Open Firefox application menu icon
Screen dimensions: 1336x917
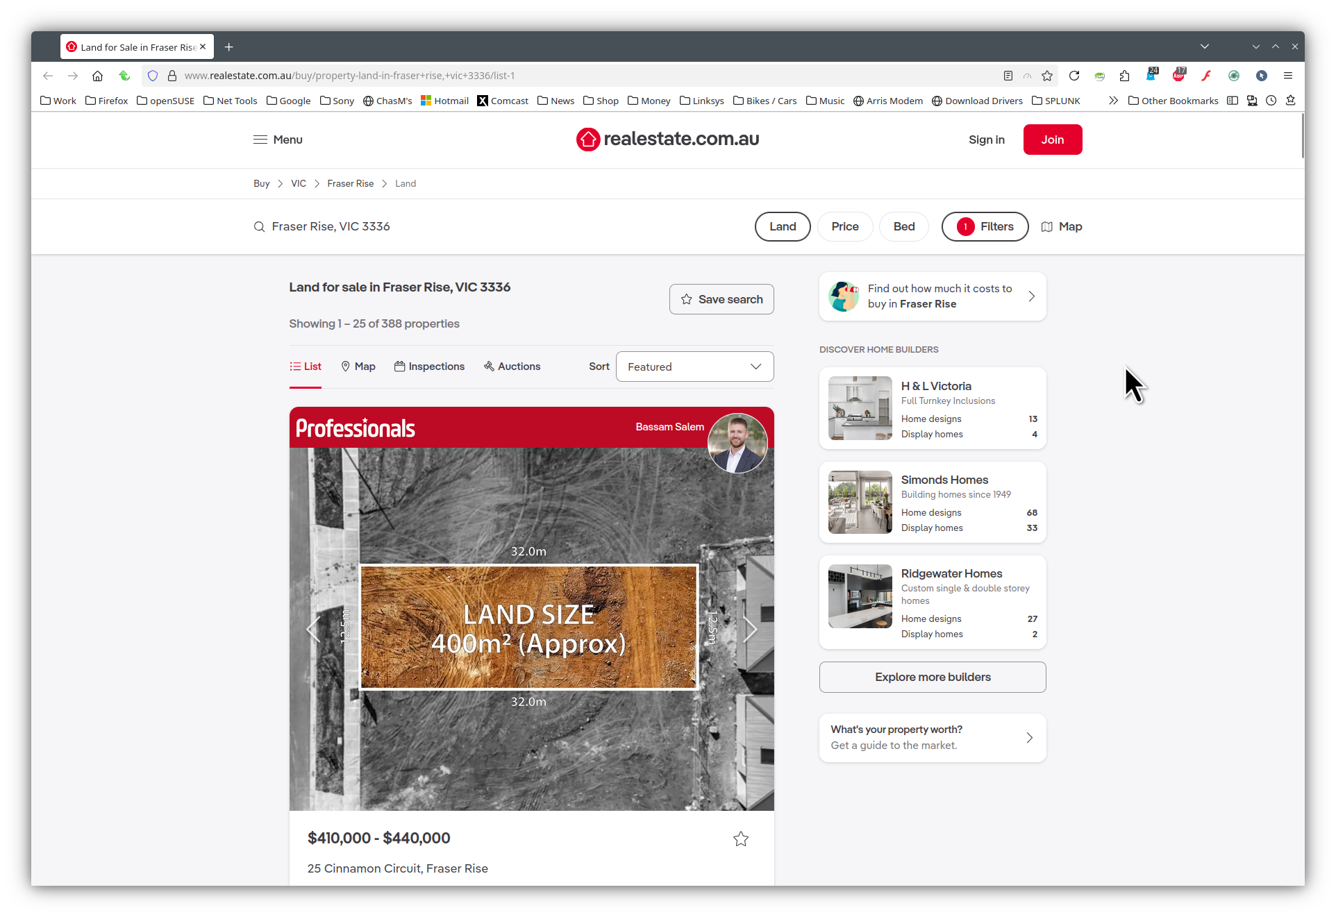tap(1288, 76)
